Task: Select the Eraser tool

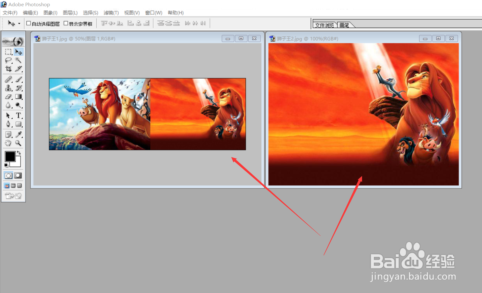Action: (x=8, y=97)
